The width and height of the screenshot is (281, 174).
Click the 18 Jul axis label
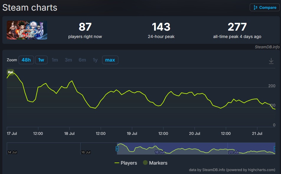tap(69, 133)
